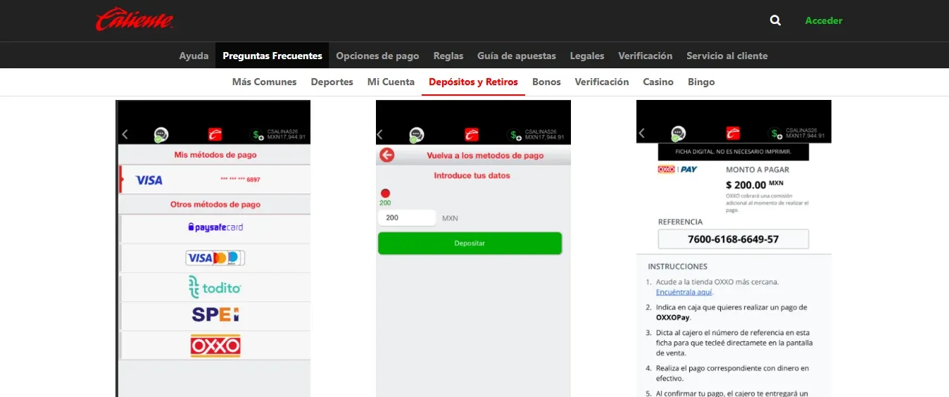Open Guía de apuestas
Screen dimensions: 949x397
point(517,56)
